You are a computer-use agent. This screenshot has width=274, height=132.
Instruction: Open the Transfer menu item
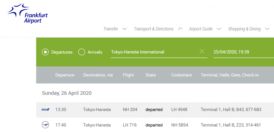pos(111,29)
